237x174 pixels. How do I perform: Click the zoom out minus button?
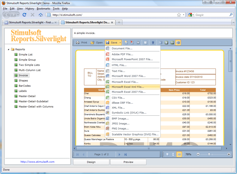point(198,154)
